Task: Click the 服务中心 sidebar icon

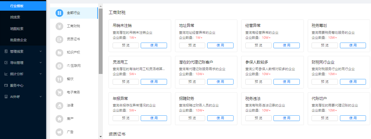Action: [x=6, y=85]
